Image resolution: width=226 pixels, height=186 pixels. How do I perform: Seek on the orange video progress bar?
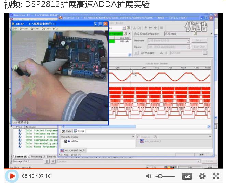(x=114, y=169)
